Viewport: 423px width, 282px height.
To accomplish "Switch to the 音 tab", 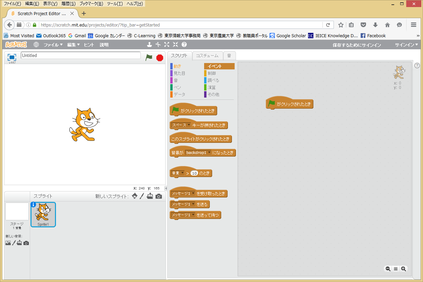I will tap(229, 56).
